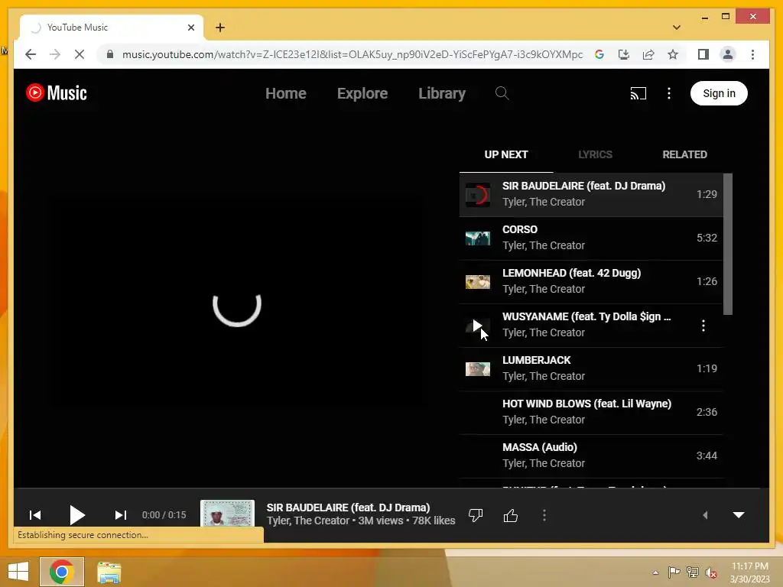Click the thumbs up like icon

[510, 515]
